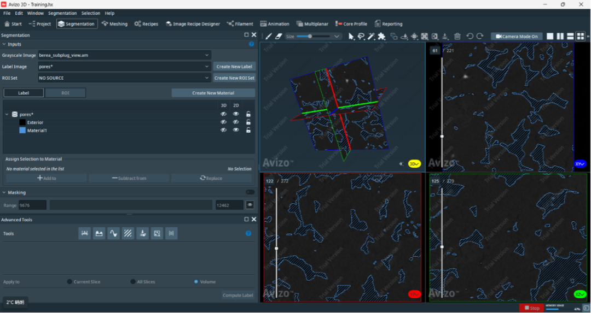Adjust the brush Size slider
The height and width of the screenshot is (313, 591).
point(310,37)
